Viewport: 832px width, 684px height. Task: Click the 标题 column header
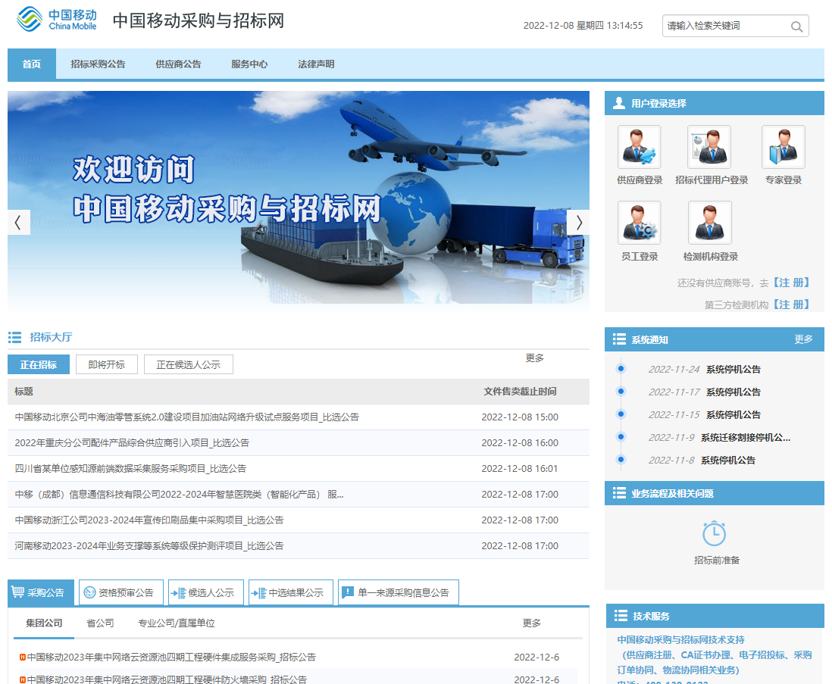(24, 392)
